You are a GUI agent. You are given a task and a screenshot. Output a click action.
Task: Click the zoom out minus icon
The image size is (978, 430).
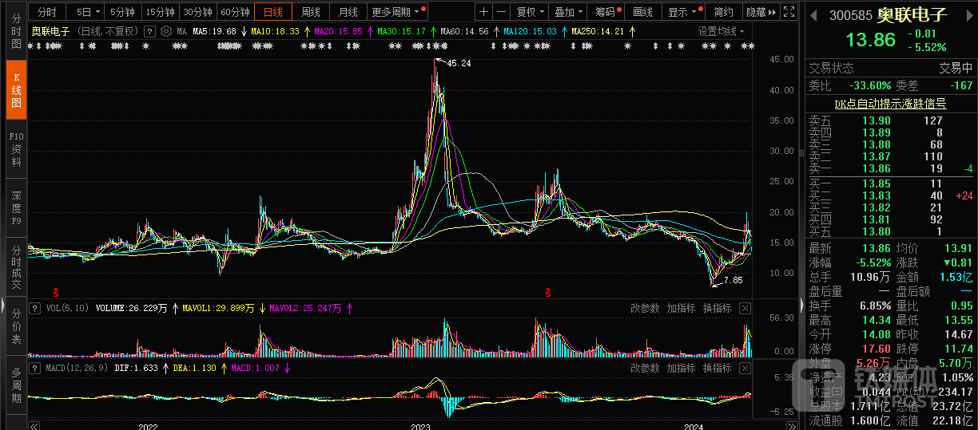tap(501, 12)
